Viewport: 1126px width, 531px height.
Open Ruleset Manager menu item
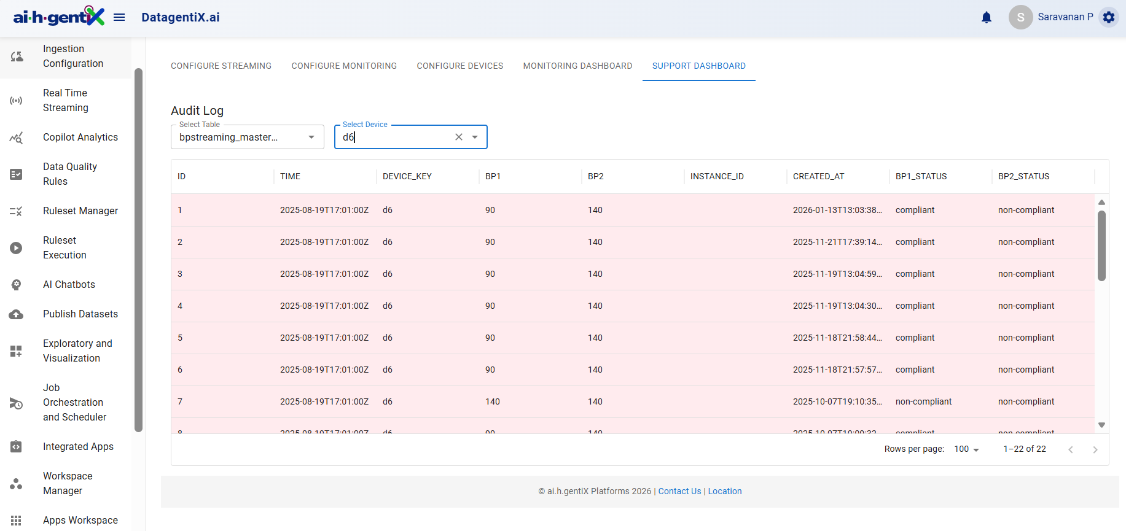(66, 211)
